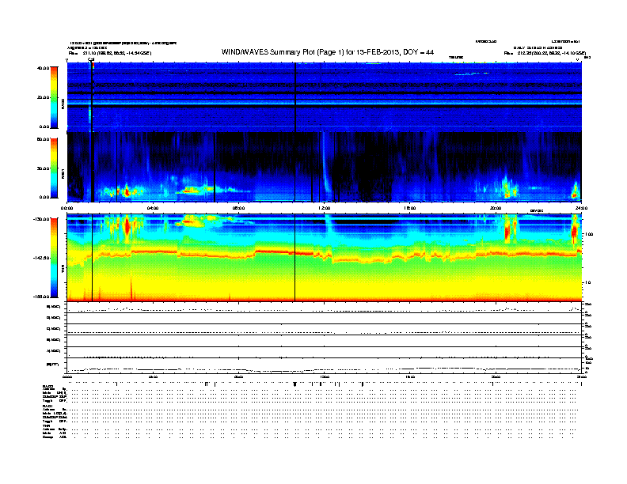Viewport: 627px width, 484px height.
Task: Click the WIND/WAVES Summary Plot title
Action: click(328, 52)
